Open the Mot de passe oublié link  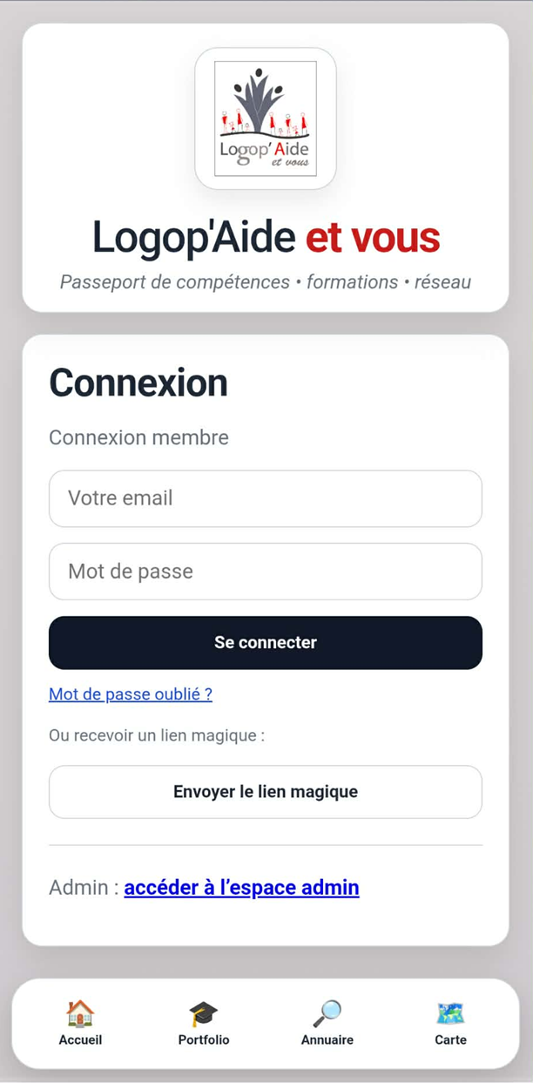tap(131, 694)
